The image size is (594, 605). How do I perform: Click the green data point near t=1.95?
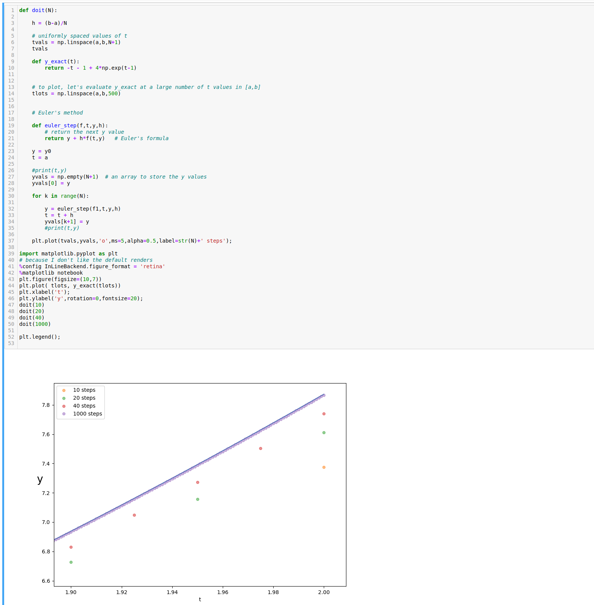(197, 499)
